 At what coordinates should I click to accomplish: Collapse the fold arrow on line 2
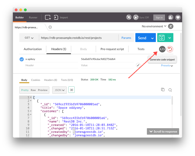pos(31,101)
